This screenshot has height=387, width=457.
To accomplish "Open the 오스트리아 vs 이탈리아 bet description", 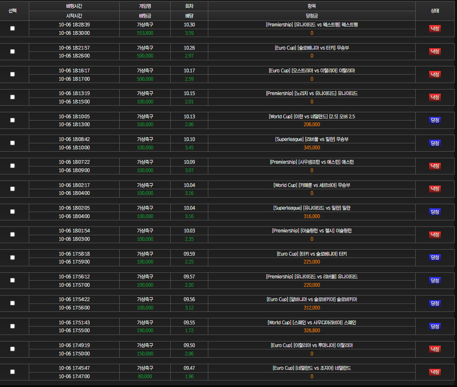I will 312,71.
